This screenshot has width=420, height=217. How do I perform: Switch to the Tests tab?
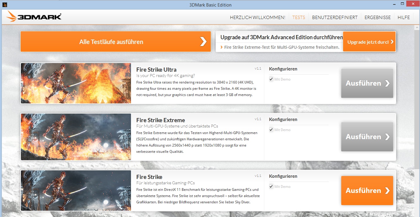299,17
